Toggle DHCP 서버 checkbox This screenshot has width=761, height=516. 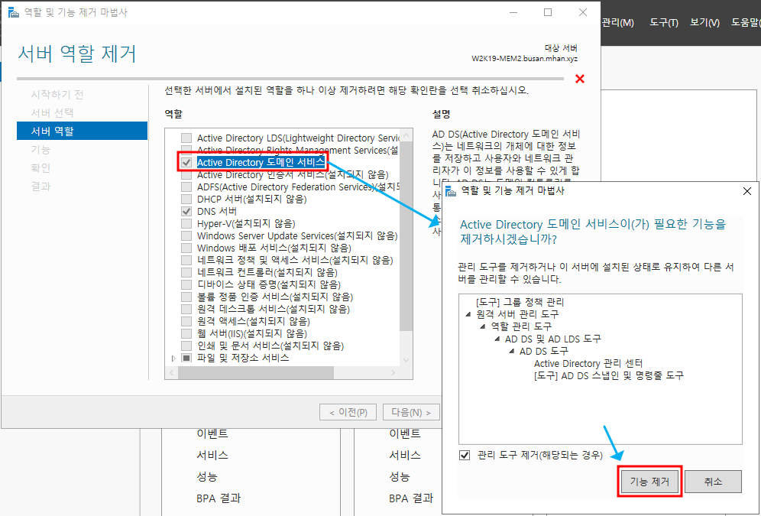[x=186, y=199]
